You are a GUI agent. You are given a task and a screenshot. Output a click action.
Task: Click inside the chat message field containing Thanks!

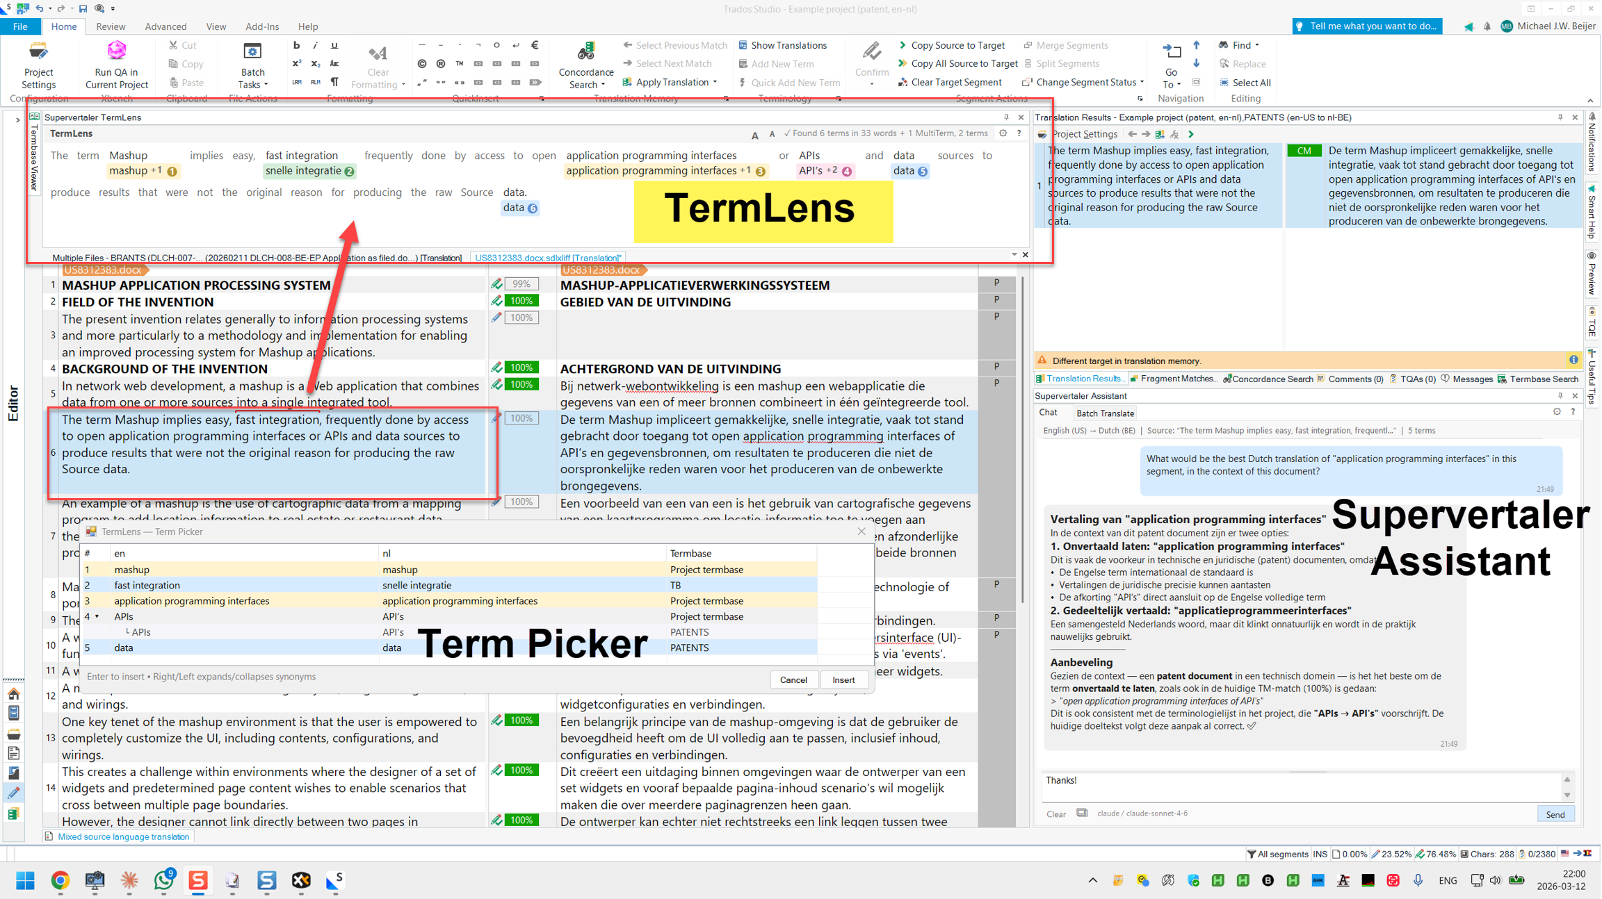[x=1182, y=784]
